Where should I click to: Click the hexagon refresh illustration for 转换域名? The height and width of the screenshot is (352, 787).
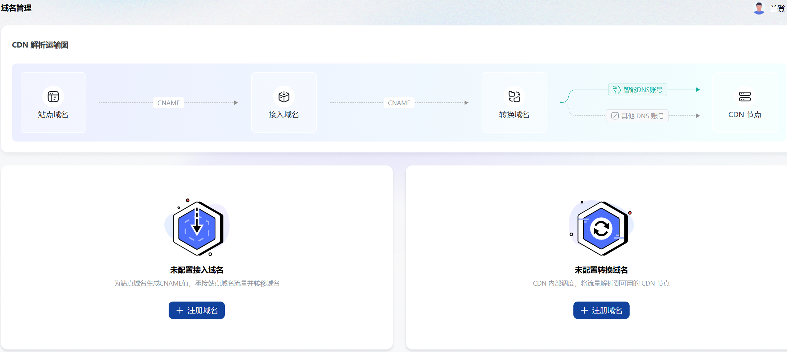601,228
